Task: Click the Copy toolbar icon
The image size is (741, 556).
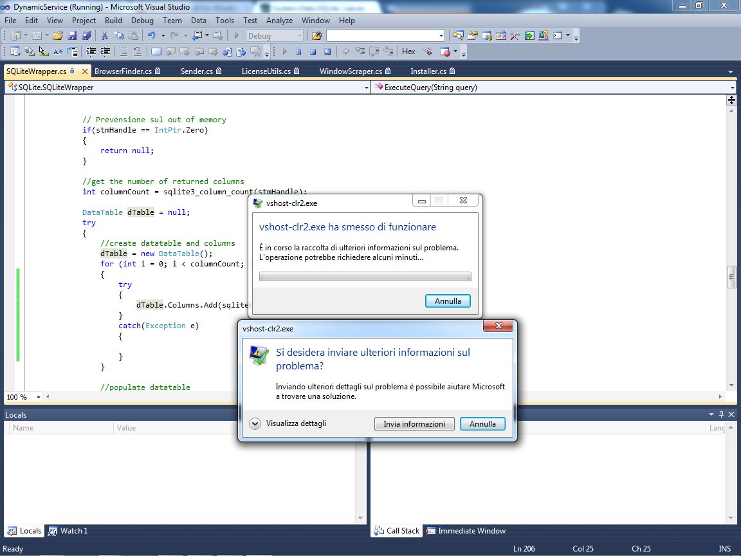Action: [118, 35]
